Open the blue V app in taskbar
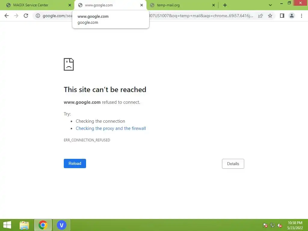The height and width of the screenshot is (231, 308). click(x=61, y=225)
